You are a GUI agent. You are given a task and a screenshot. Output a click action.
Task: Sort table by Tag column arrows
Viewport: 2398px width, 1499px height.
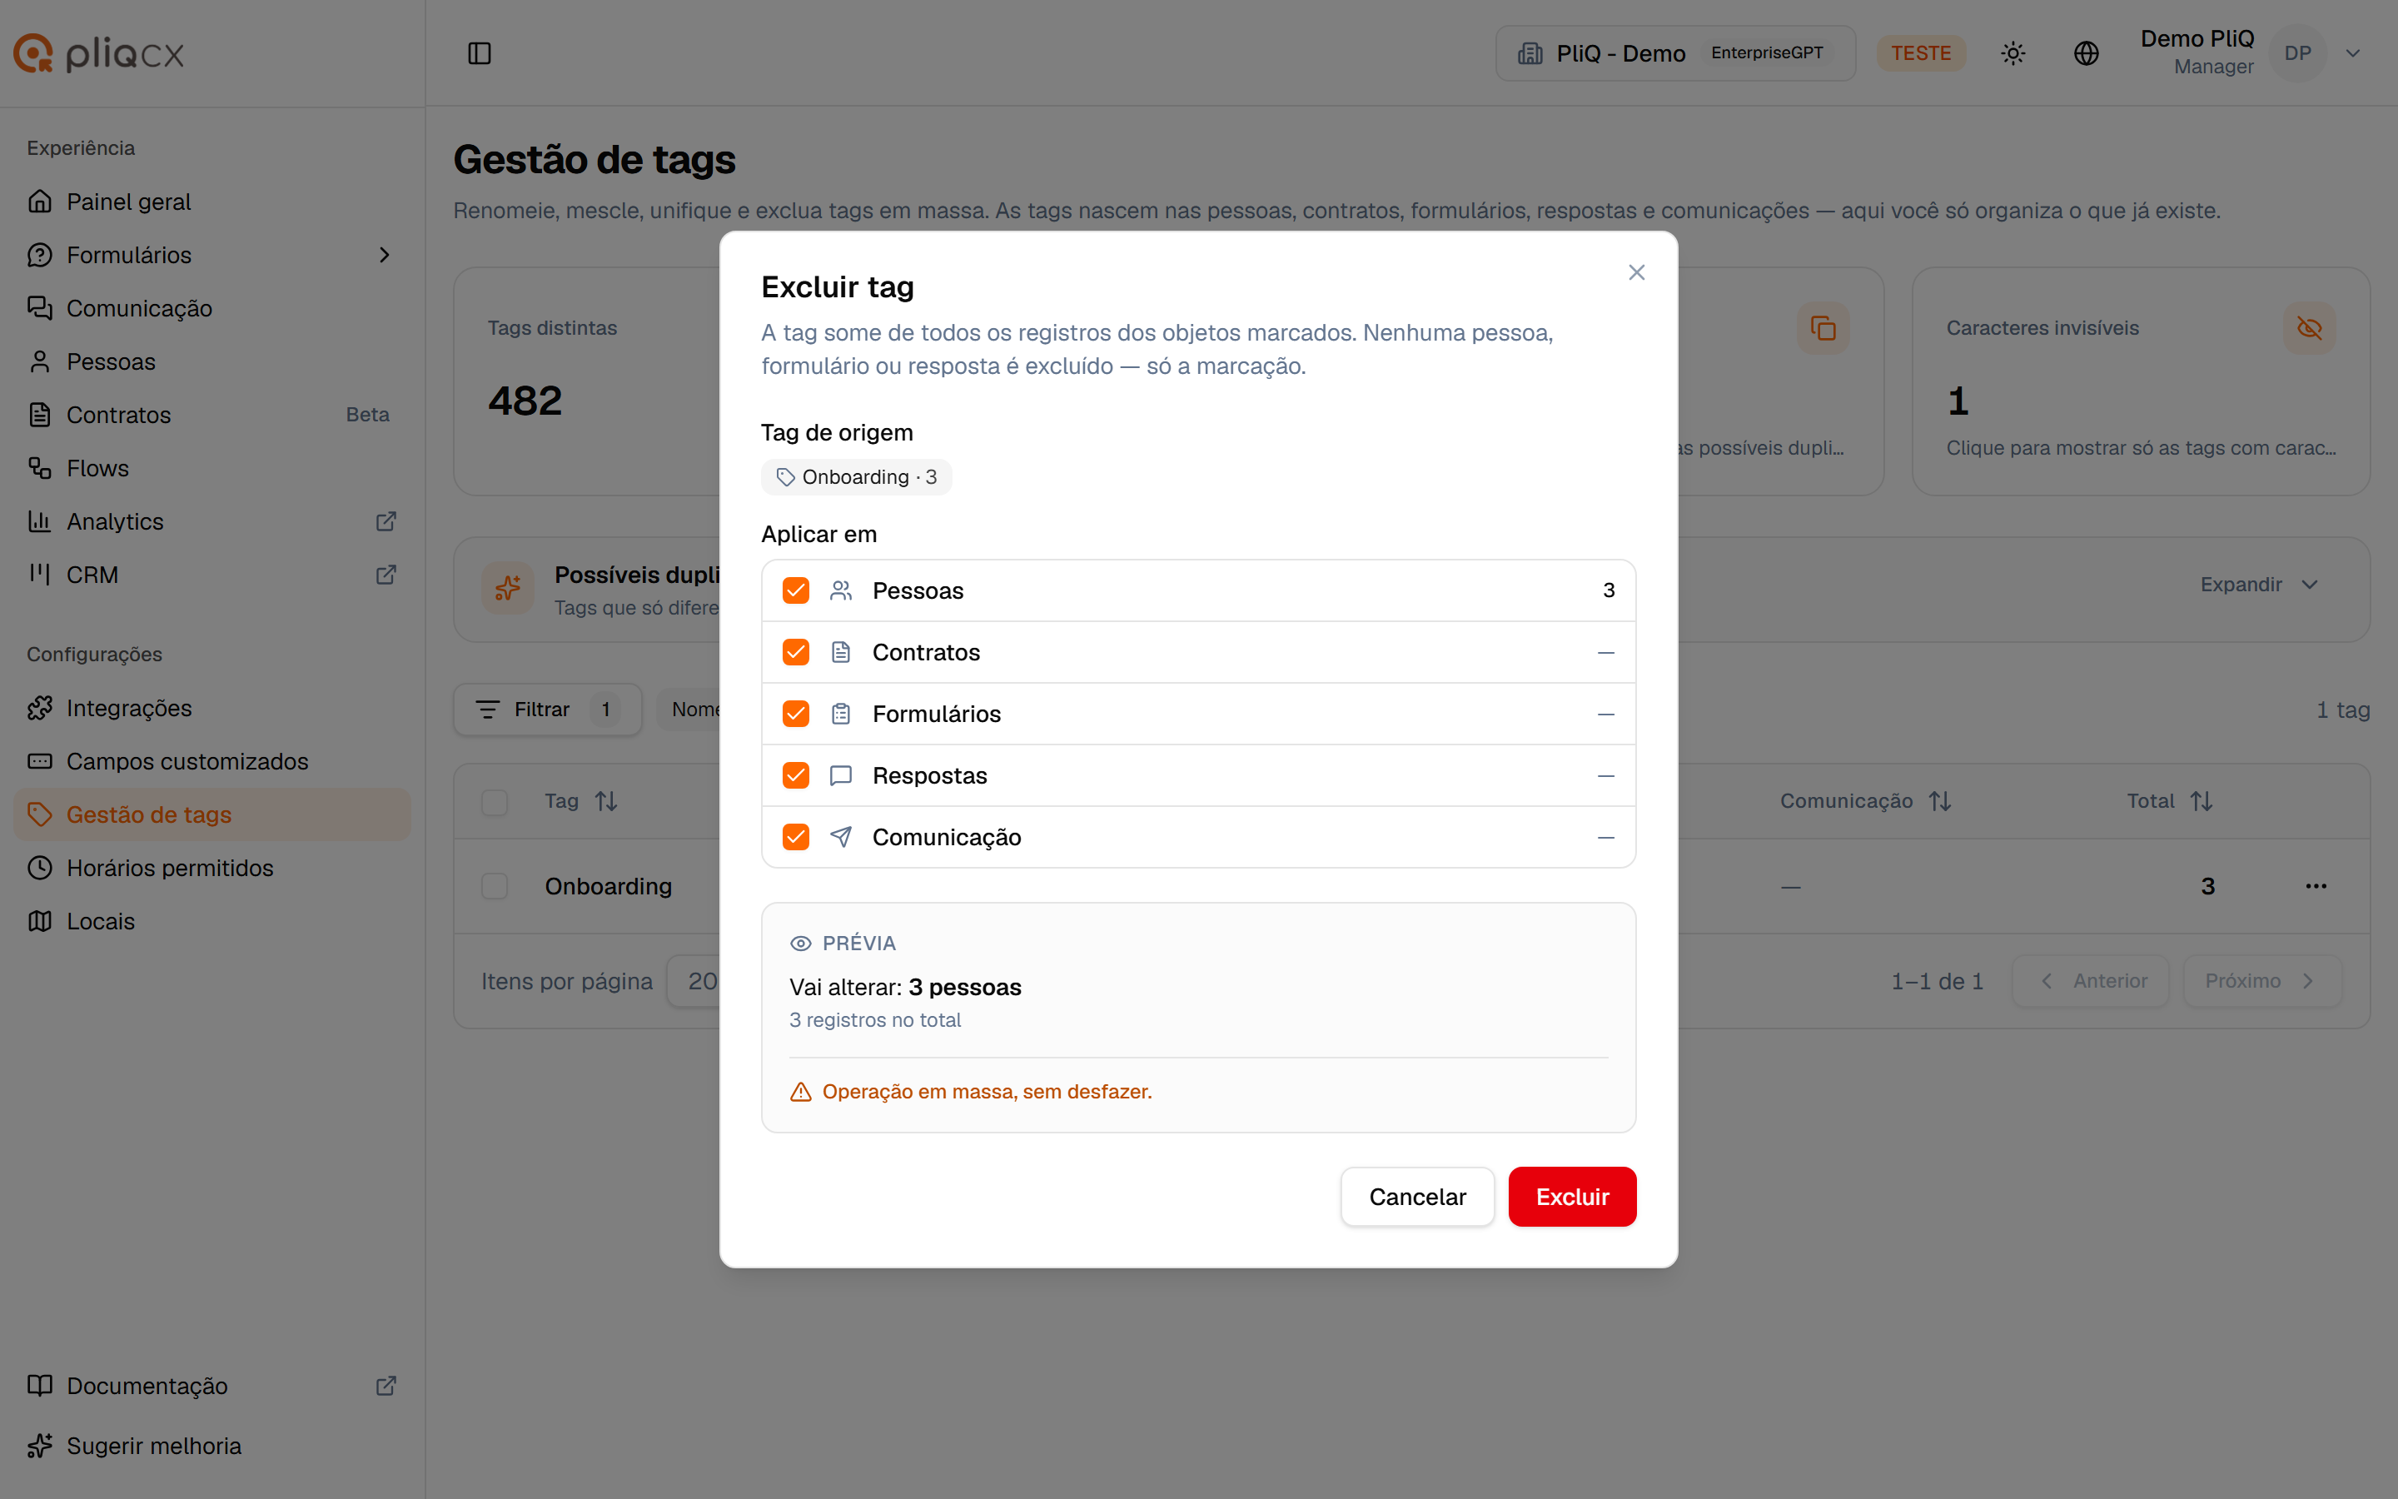coord(606,801)
